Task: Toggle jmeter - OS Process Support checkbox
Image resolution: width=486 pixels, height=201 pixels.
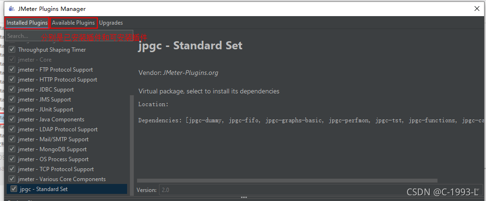Action: tap(12, 159)
